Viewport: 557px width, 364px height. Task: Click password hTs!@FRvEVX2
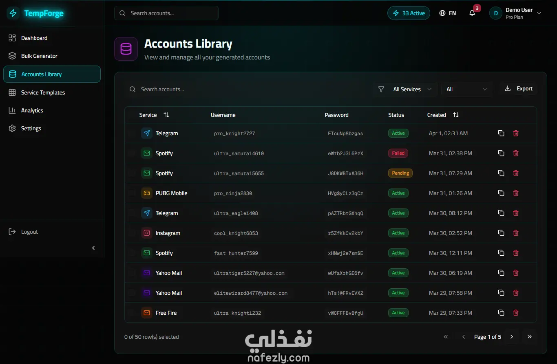coord(345,293)
